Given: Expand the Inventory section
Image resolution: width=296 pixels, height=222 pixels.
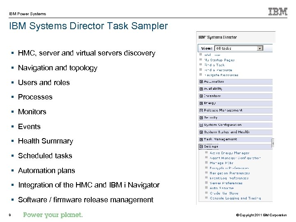Looking at the screenshot, I should point(201,96).
